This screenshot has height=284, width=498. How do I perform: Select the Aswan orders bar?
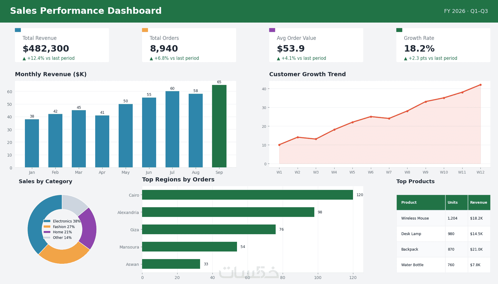[x=171, y=264]
